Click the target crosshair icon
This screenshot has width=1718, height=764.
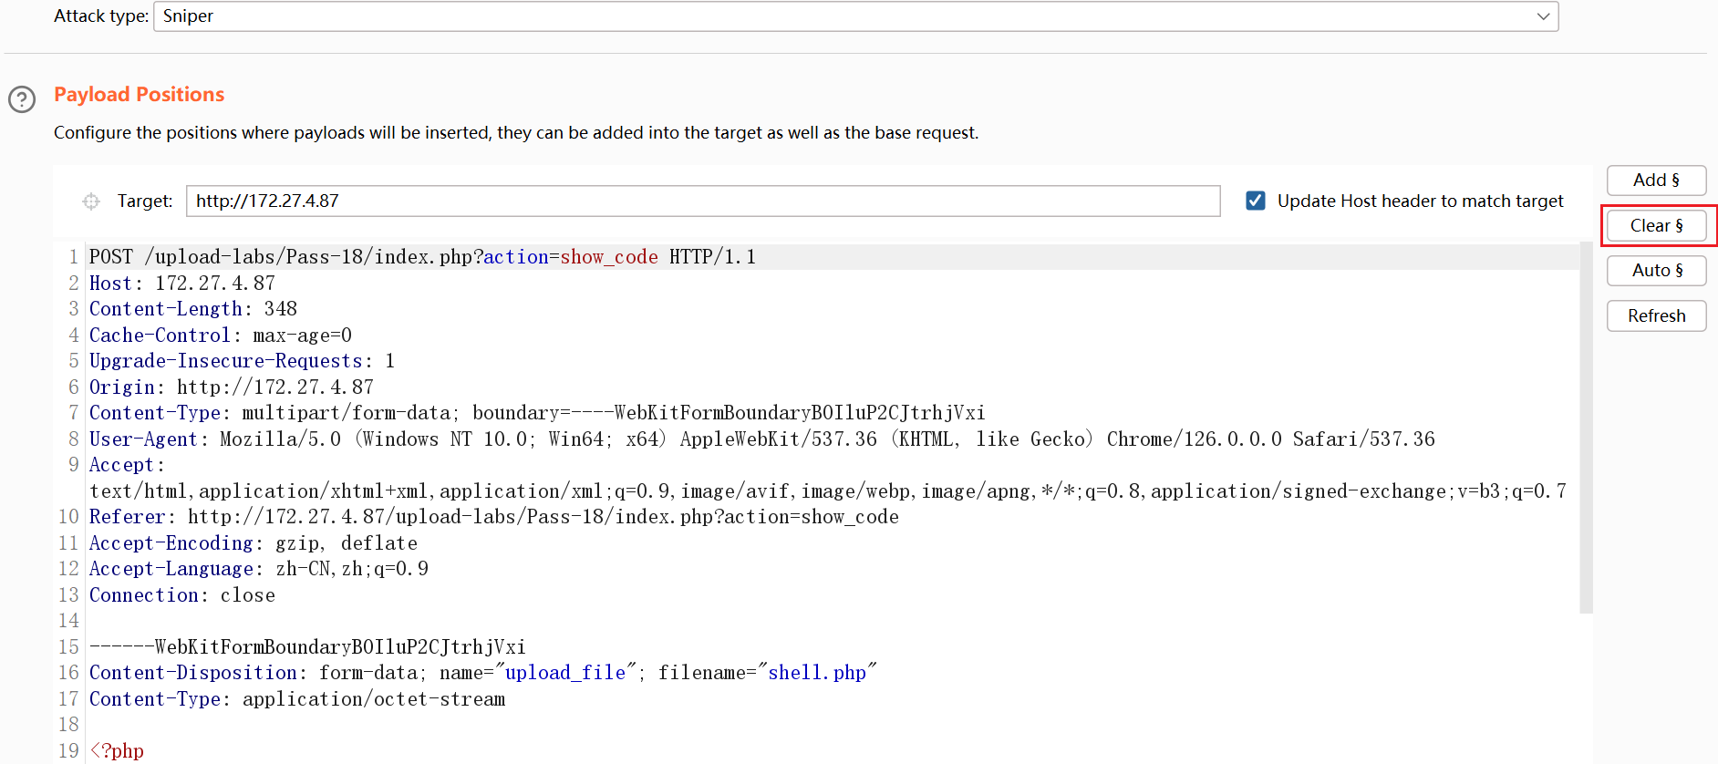[x=91, y=201]
